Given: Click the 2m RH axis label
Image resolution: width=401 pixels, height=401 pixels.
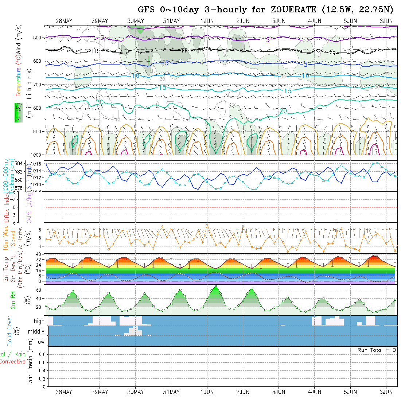Looking at the screenshot, I should pyautogui.click(x=13, y=300).
